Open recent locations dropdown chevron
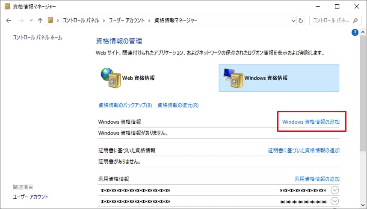The image size is (367, 209). 31,20
